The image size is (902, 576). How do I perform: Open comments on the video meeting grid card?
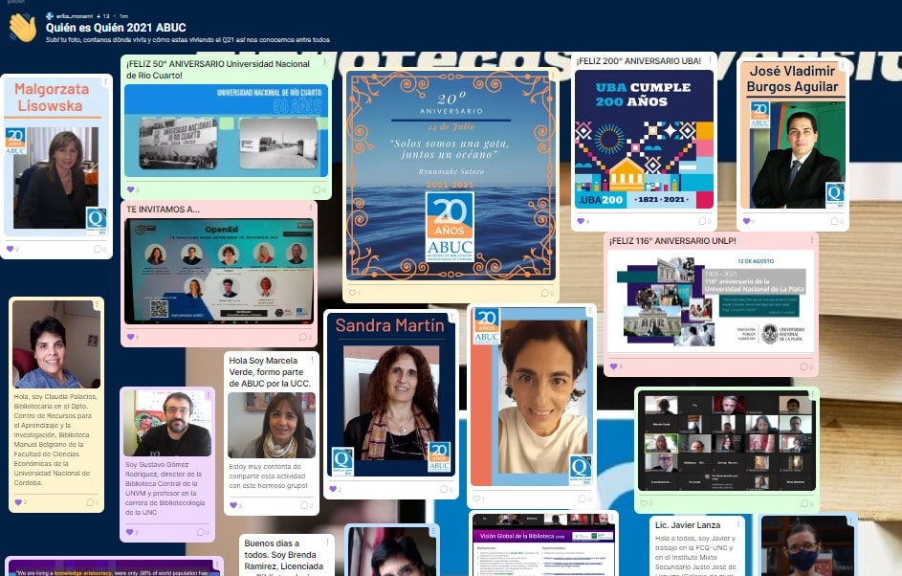(807, 503)
